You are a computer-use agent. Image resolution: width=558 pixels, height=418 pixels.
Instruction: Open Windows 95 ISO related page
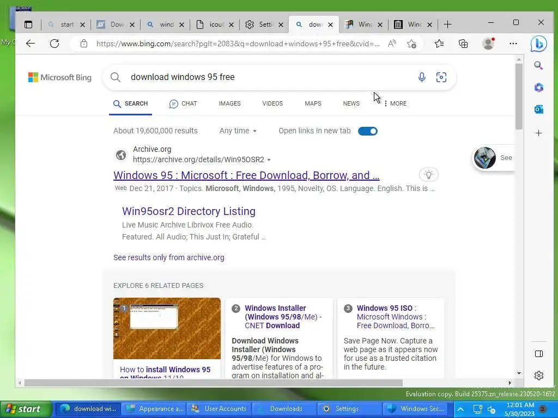point(396,317)
